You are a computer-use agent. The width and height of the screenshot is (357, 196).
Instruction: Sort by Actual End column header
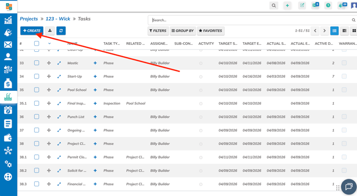click(301, 43)
